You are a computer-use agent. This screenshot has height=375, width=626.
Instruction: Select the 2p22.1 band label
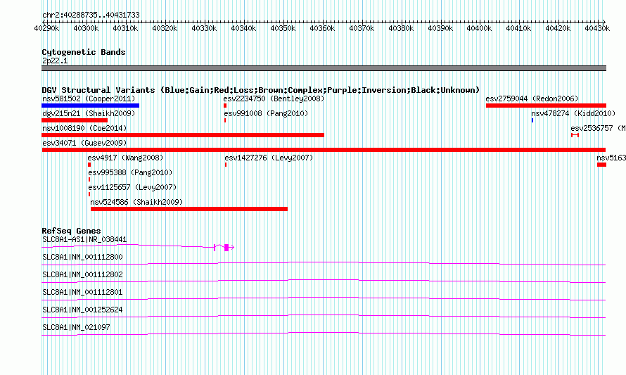click(x=55, y=61)
